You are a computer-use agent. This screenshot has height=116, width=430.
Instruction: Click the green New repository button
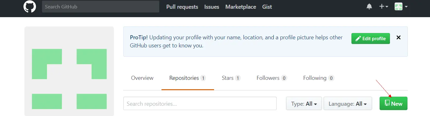[x=393, y=104]
